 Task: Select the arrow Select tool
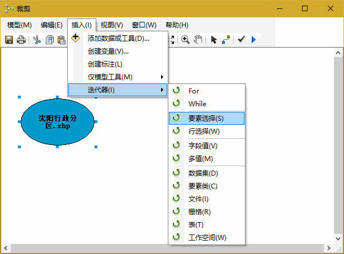click(214, 40)
